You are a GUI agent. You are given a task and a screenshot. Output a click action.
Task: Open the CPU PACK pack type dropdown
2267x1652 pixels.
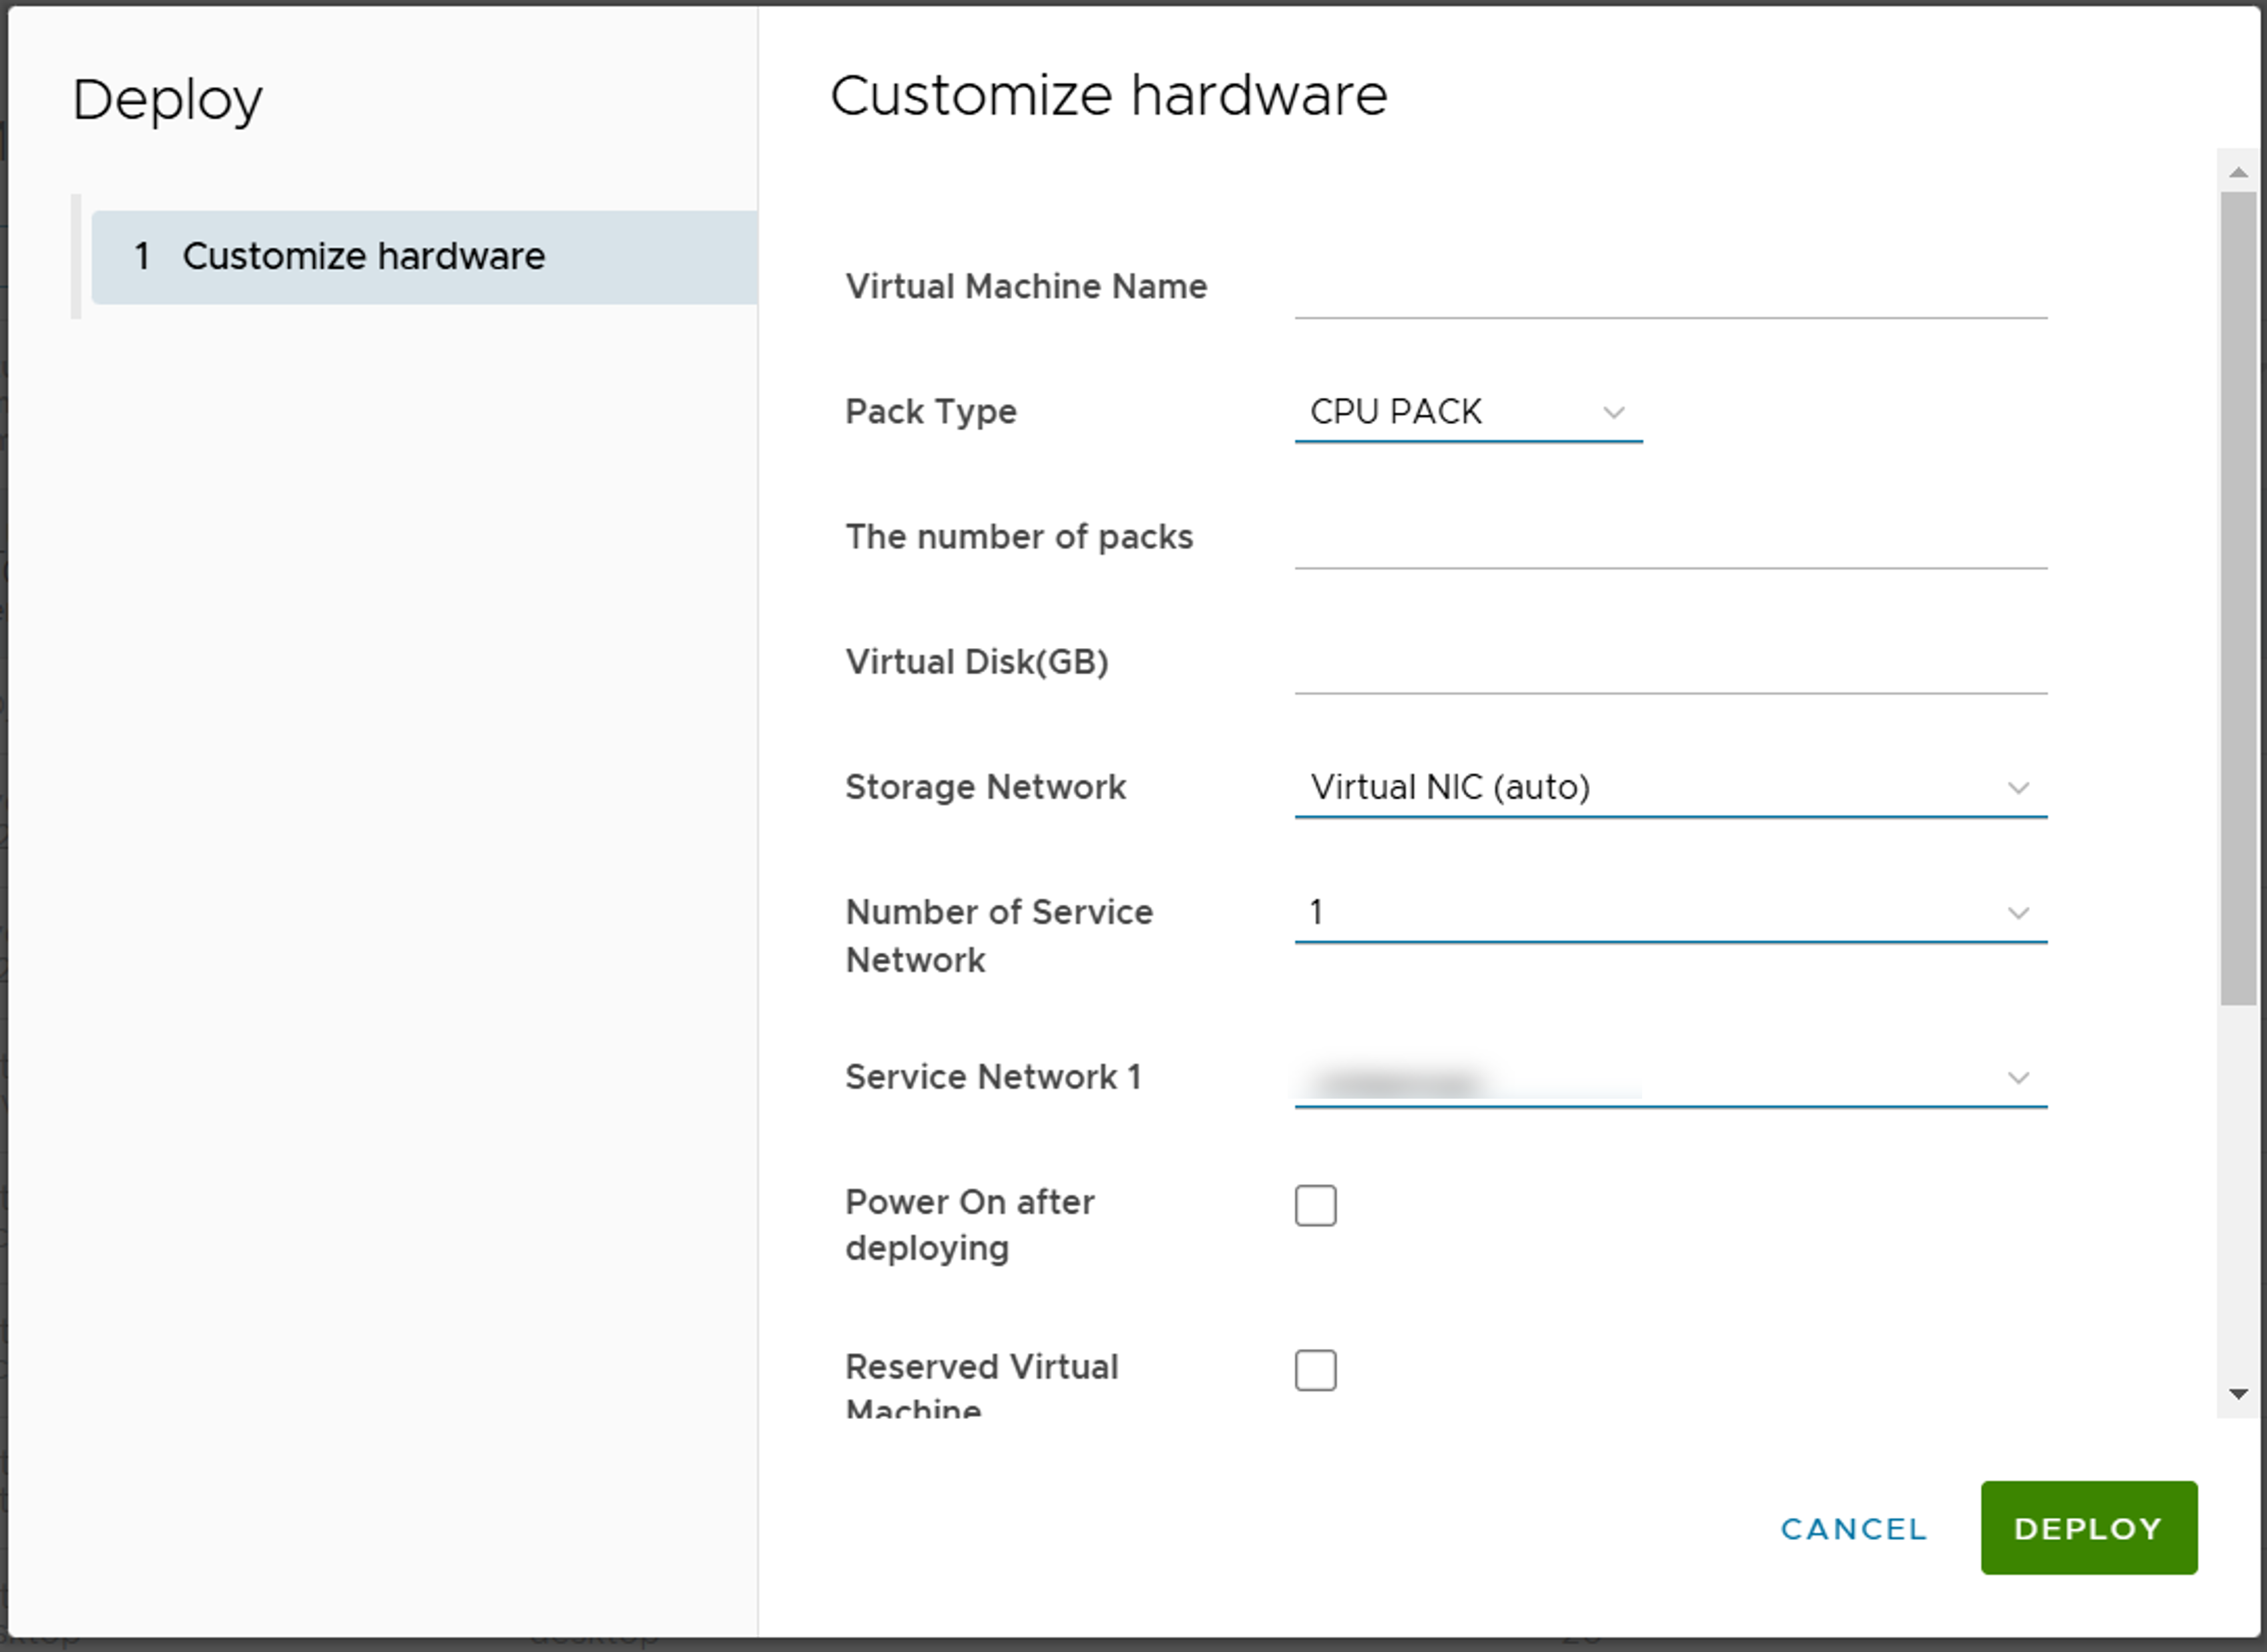1440,412
